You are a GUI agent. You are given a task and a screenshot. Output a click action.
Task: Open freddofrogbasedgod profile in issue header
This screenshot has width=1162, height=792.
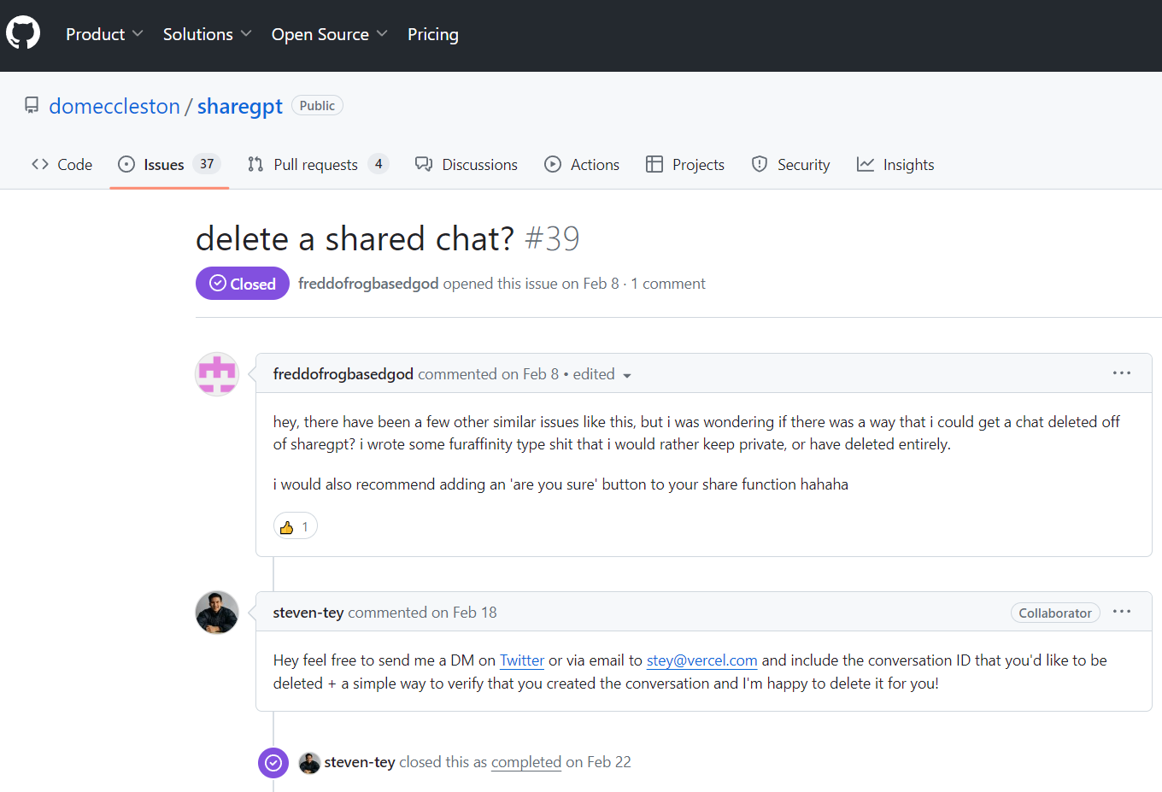click(368, 284)
